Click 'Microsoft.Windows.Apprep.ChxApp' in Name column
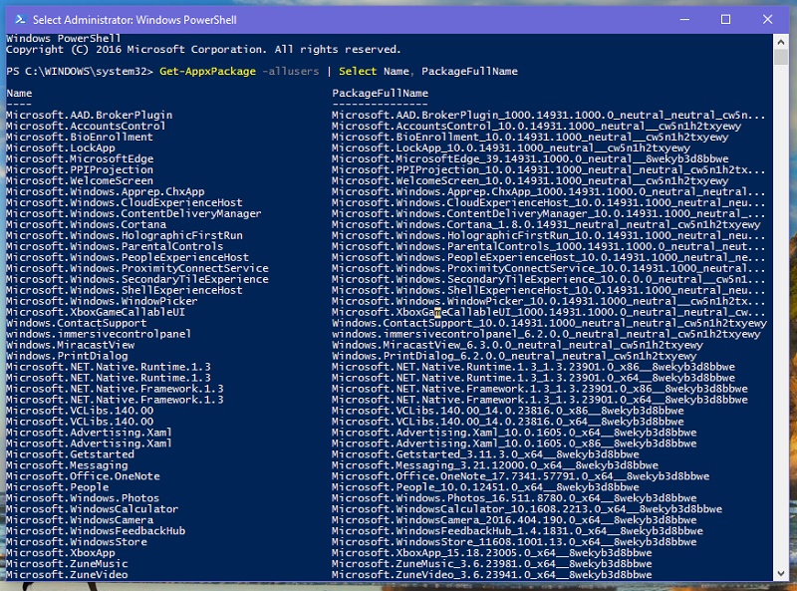Image resolution: width=797 pixels, height=591 pixels. point(106,191)
